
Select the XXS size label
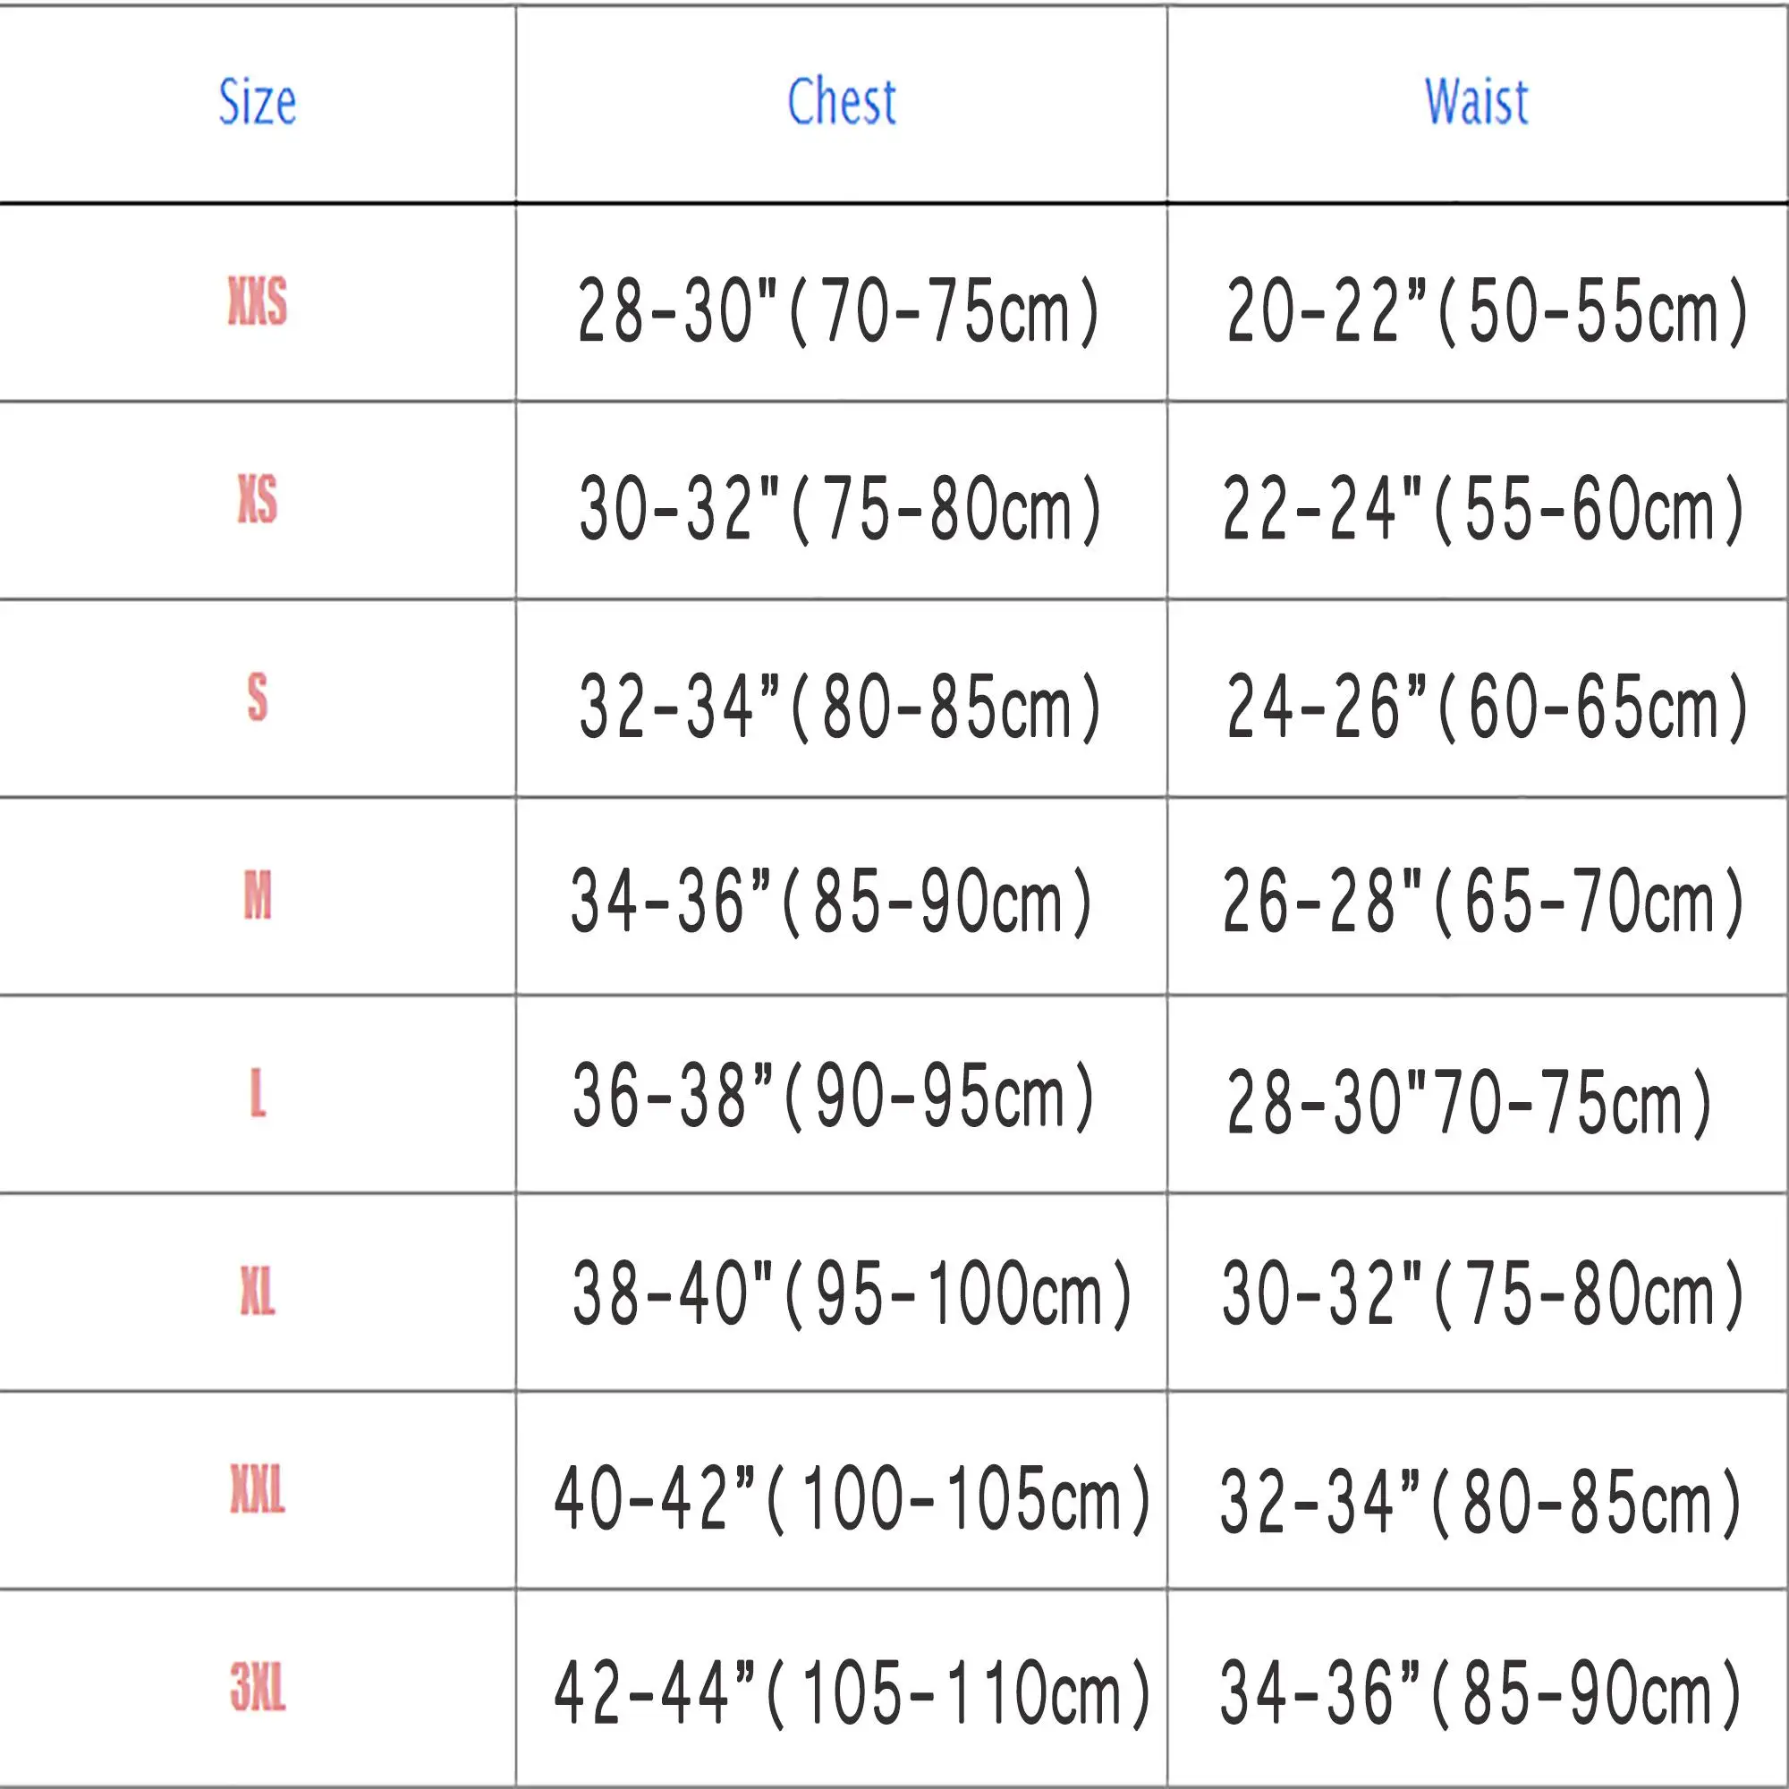tap(258, 301)
